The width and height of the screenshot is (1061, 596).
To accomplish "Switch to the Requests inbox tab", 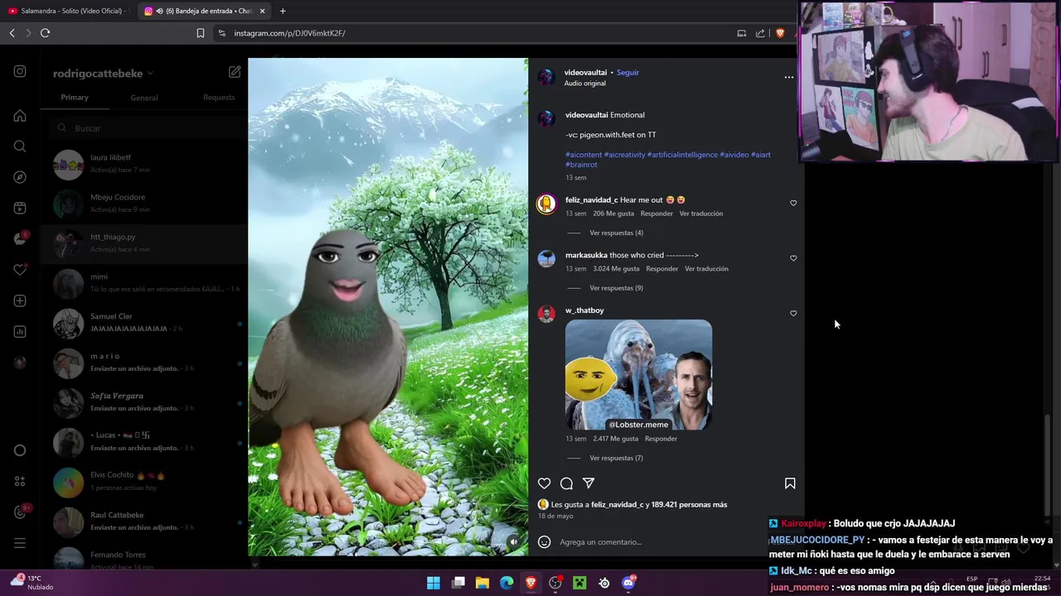I will [219, 98].
